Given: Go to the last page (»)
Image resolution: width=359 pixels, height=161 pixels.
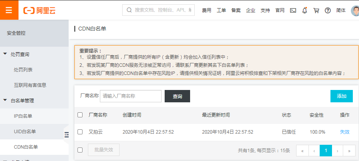Looking at the screenshot, I should point(349,151).
